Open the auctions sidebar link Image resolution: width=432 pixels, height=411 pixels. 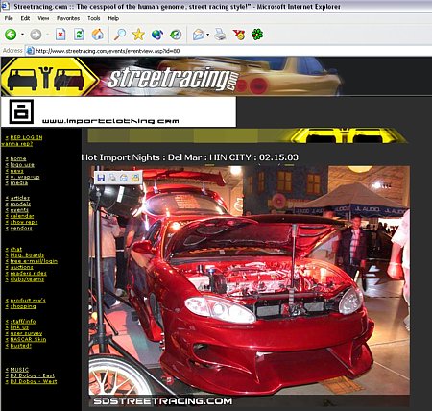pos(21,267)
